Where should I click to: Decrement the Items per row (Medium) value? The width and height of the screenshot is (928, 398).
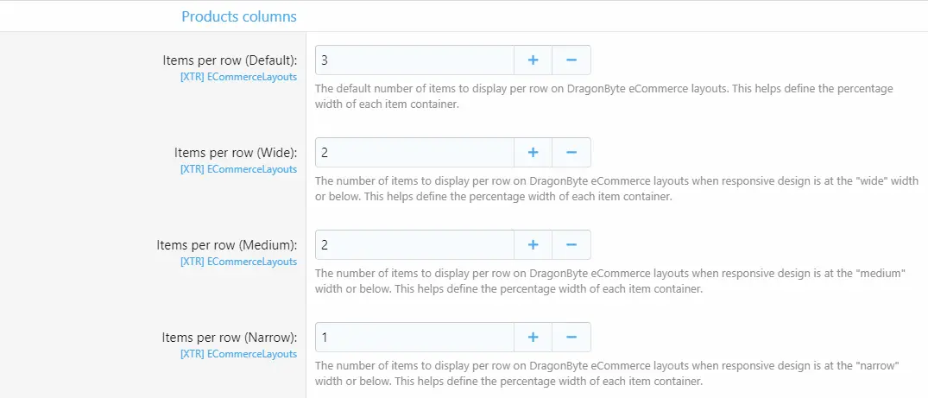click(x=571, y=245)
